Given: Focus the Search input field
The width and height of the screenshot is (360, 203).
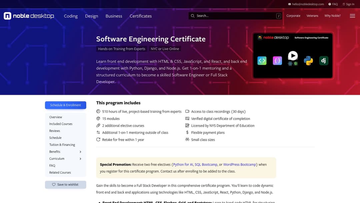Looking at the screenshot, I should (235, 16).
